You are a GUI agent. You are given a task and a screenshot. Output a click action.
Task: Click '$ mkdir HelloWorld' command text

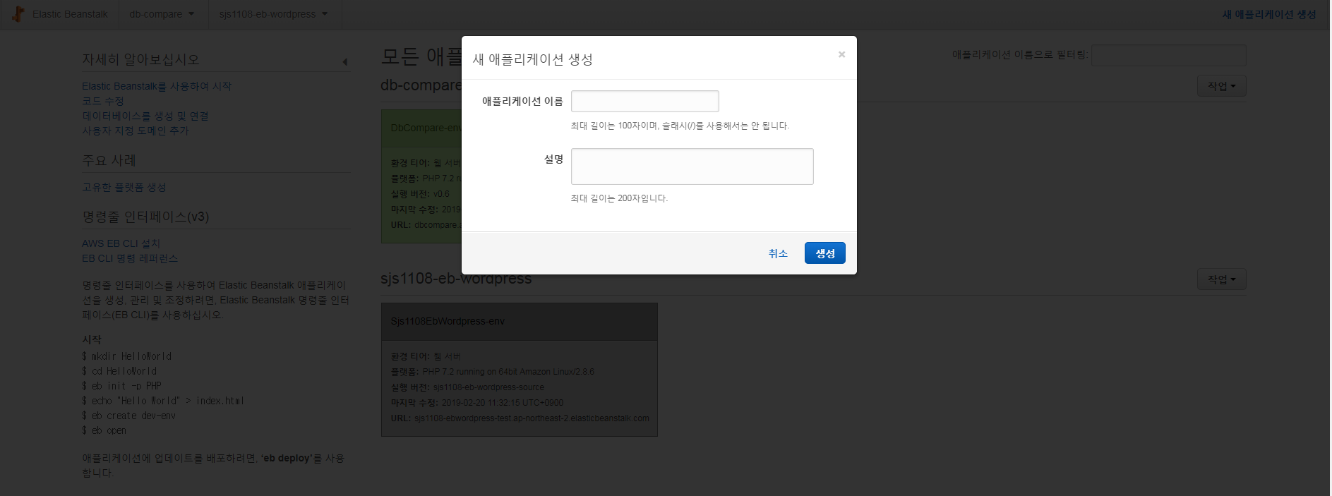click(126, 356)
